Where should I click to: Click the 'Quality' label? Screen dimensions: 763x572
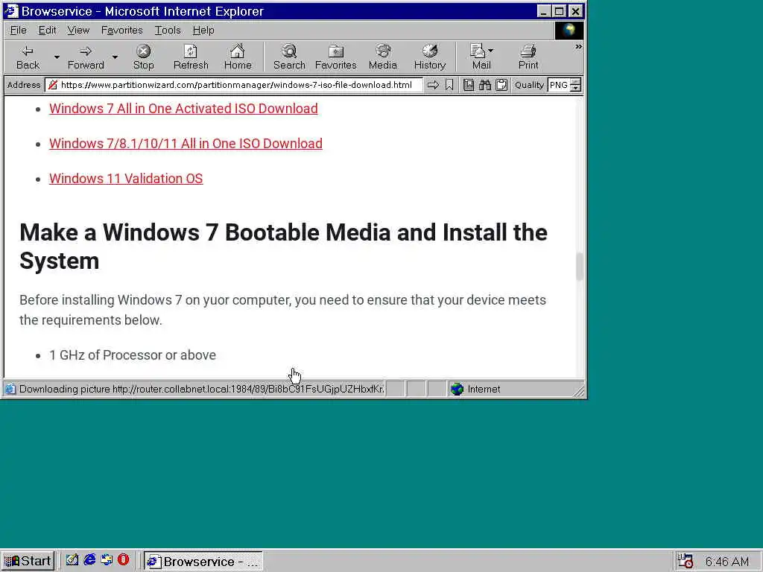pos(529,85)
